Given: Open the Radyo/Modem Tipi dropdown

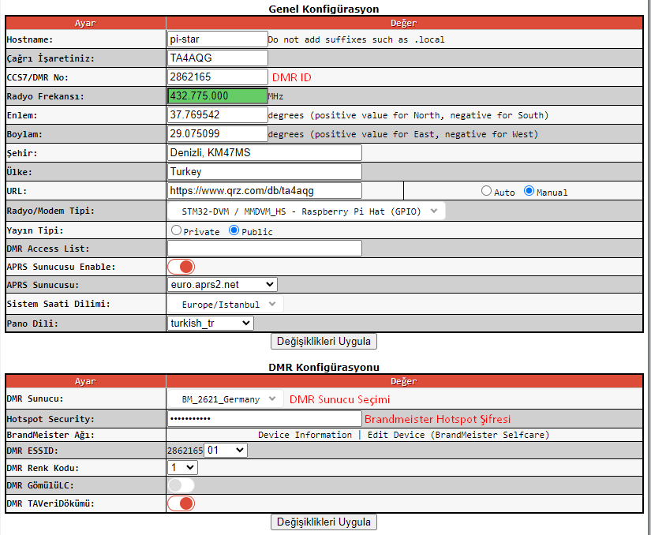Looking at the screenshot, I should (306, 211).
